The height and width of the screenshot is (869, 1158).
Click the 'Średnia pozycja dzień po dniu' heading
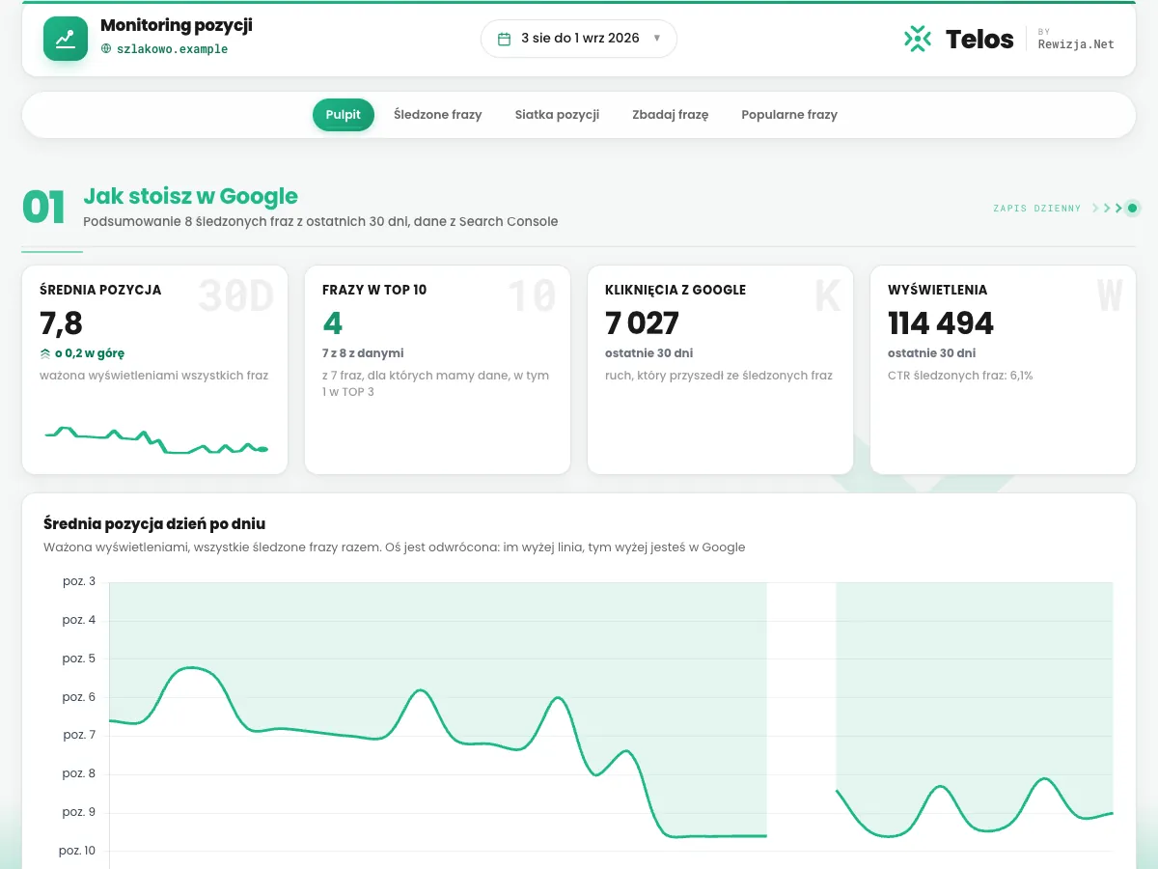(154, 524)
